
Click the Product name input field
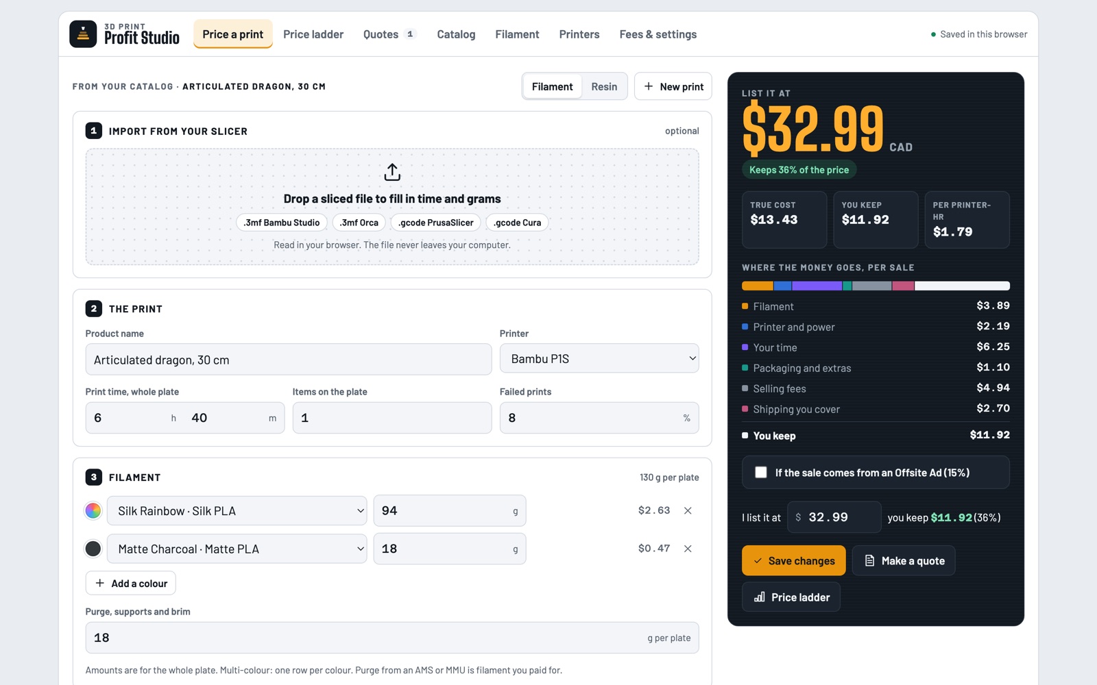289,360
